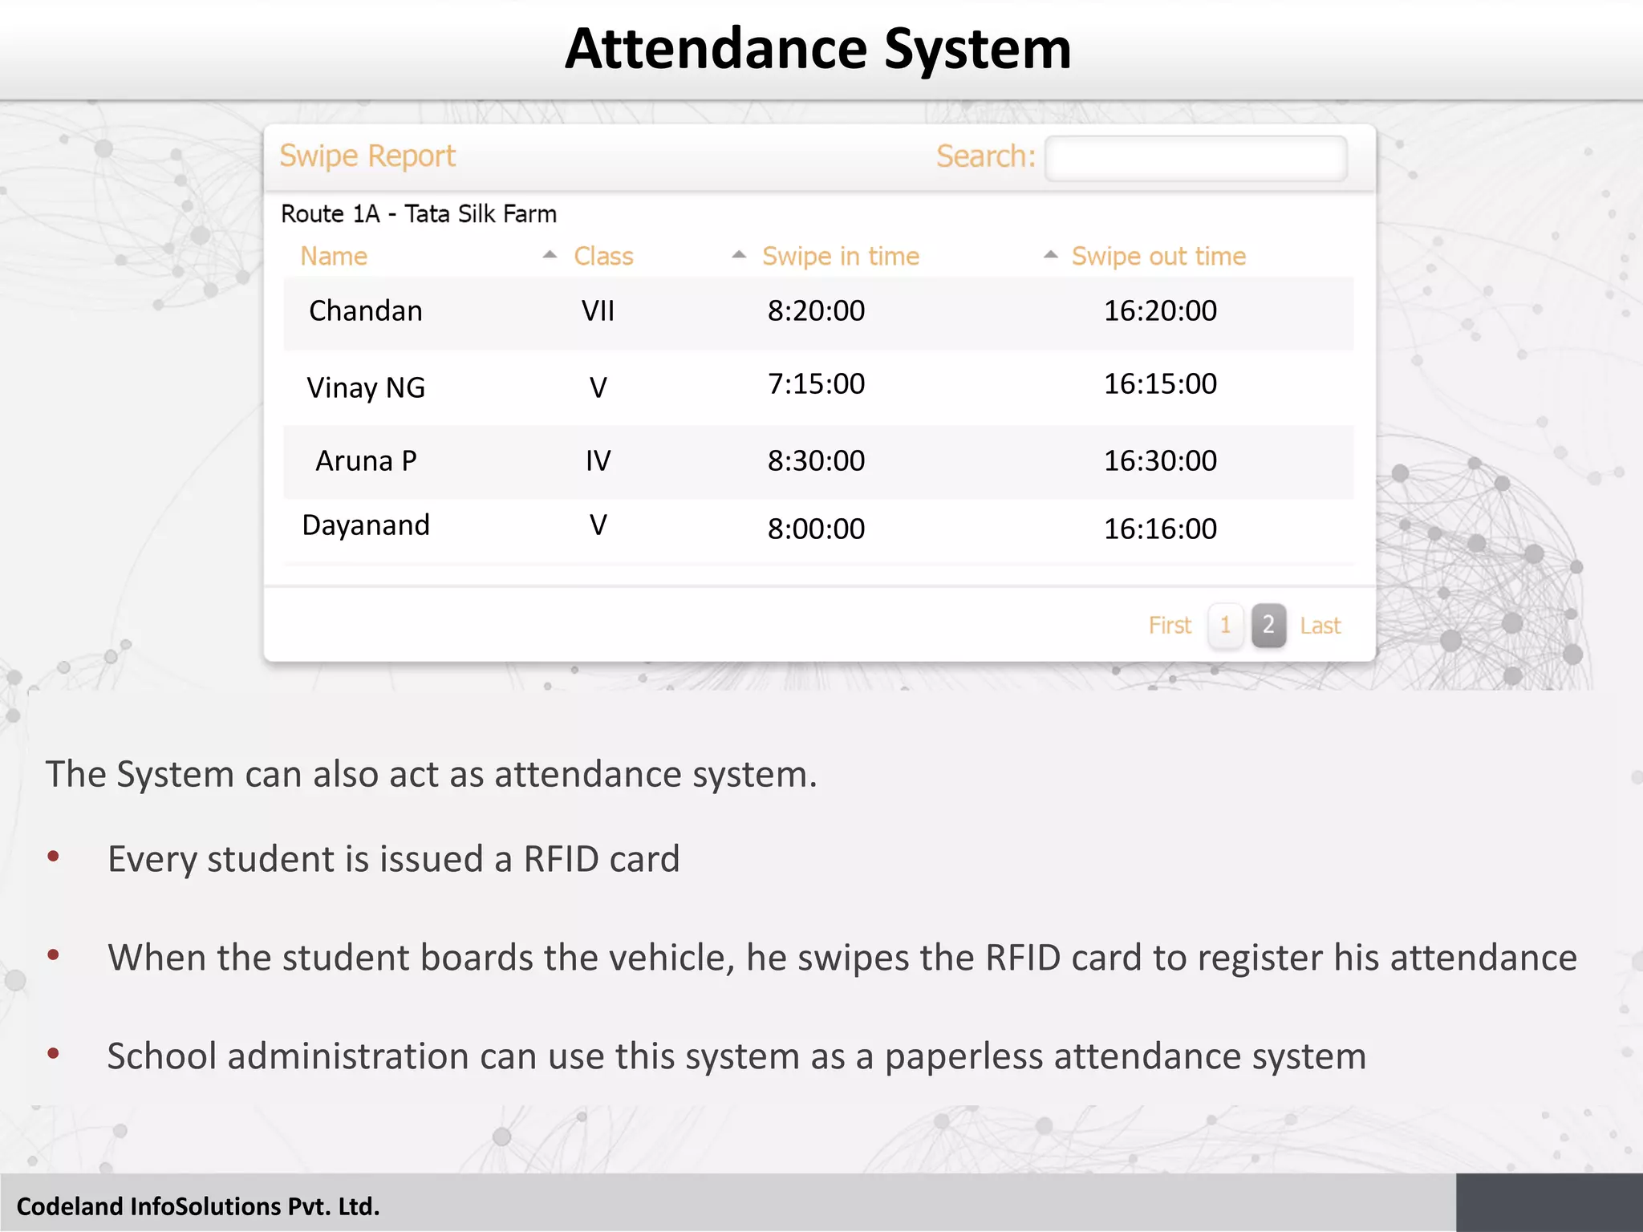The image size is (1643, 1232).
Task: Click class VII in Chandan's row
Action: pyautogui.click(x=598, y=311)
